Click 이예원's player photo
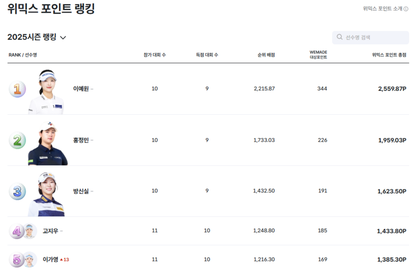 point(46,92)
